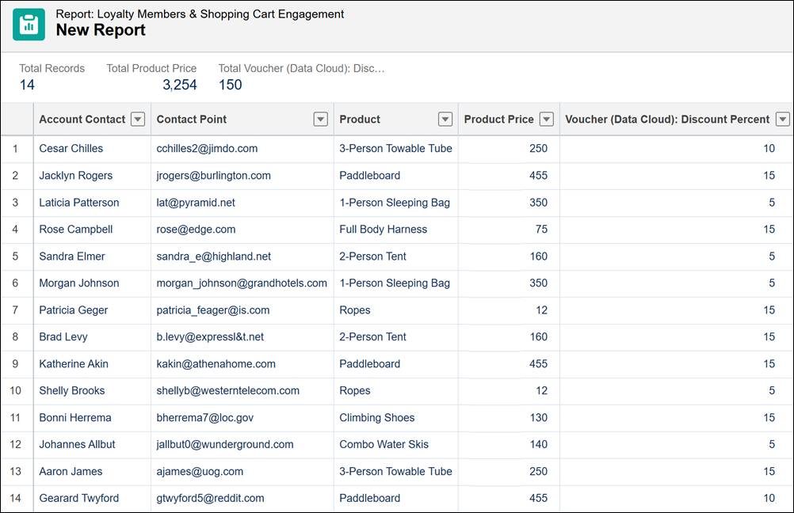Click the Total Product Price value 3,254
794x513 pixels.
(x=180, y=85)
